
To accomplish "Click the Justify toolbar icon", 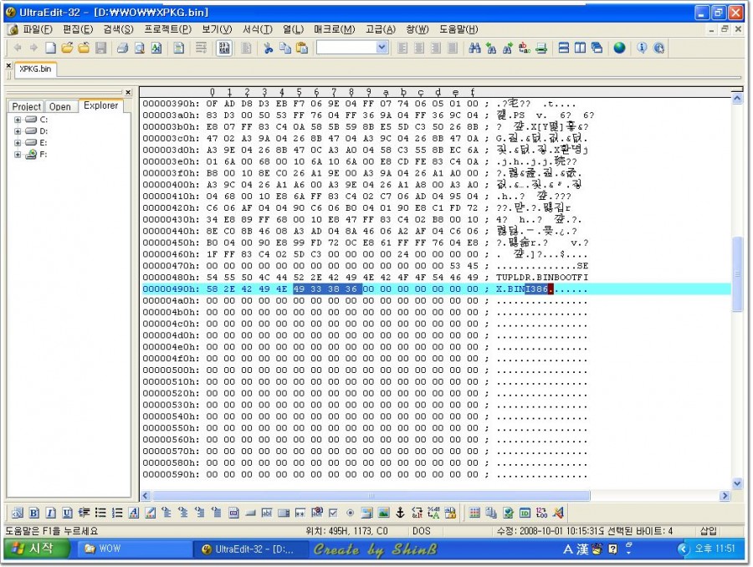I will pyautogui.click(x=453, y=48).
